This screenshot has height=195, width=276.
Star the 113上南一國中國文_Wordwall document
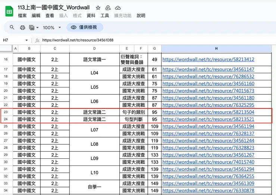[x=98, y=8]
